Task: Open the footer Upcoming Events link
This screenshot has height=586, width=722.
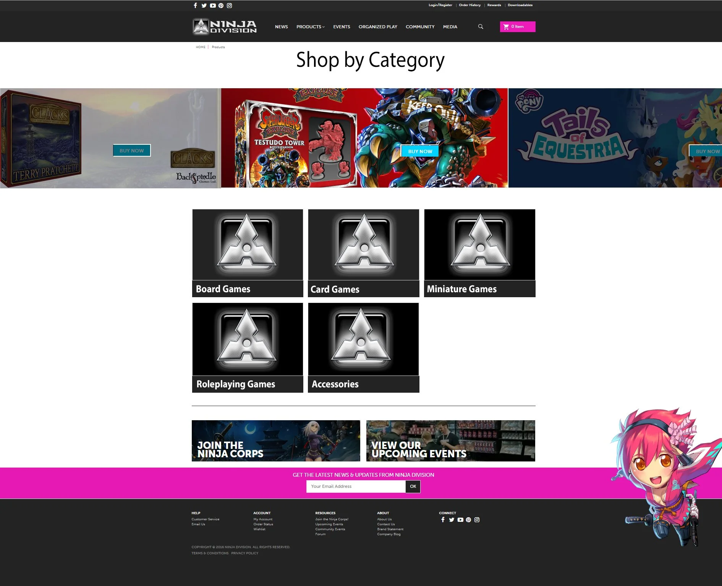Action: tap(329, 524)
